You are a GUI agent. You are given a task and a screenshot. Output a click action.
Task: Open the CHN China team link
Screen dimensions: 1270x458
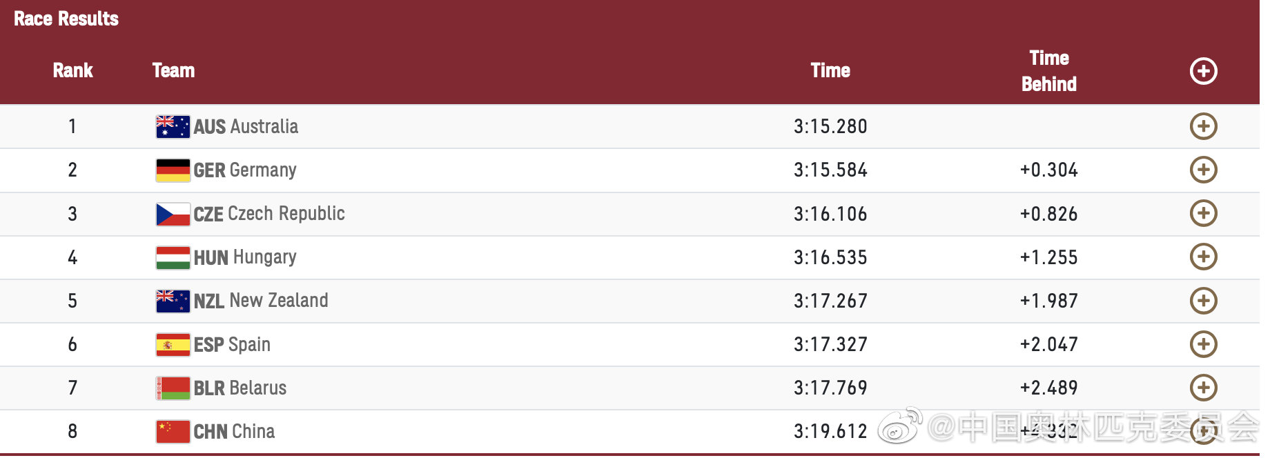coord(234,432)
